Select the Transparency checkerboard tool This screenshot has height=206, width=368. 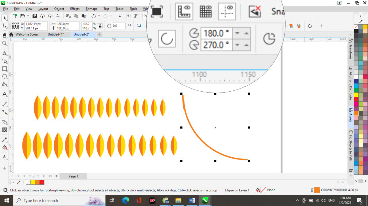point(4,130)
